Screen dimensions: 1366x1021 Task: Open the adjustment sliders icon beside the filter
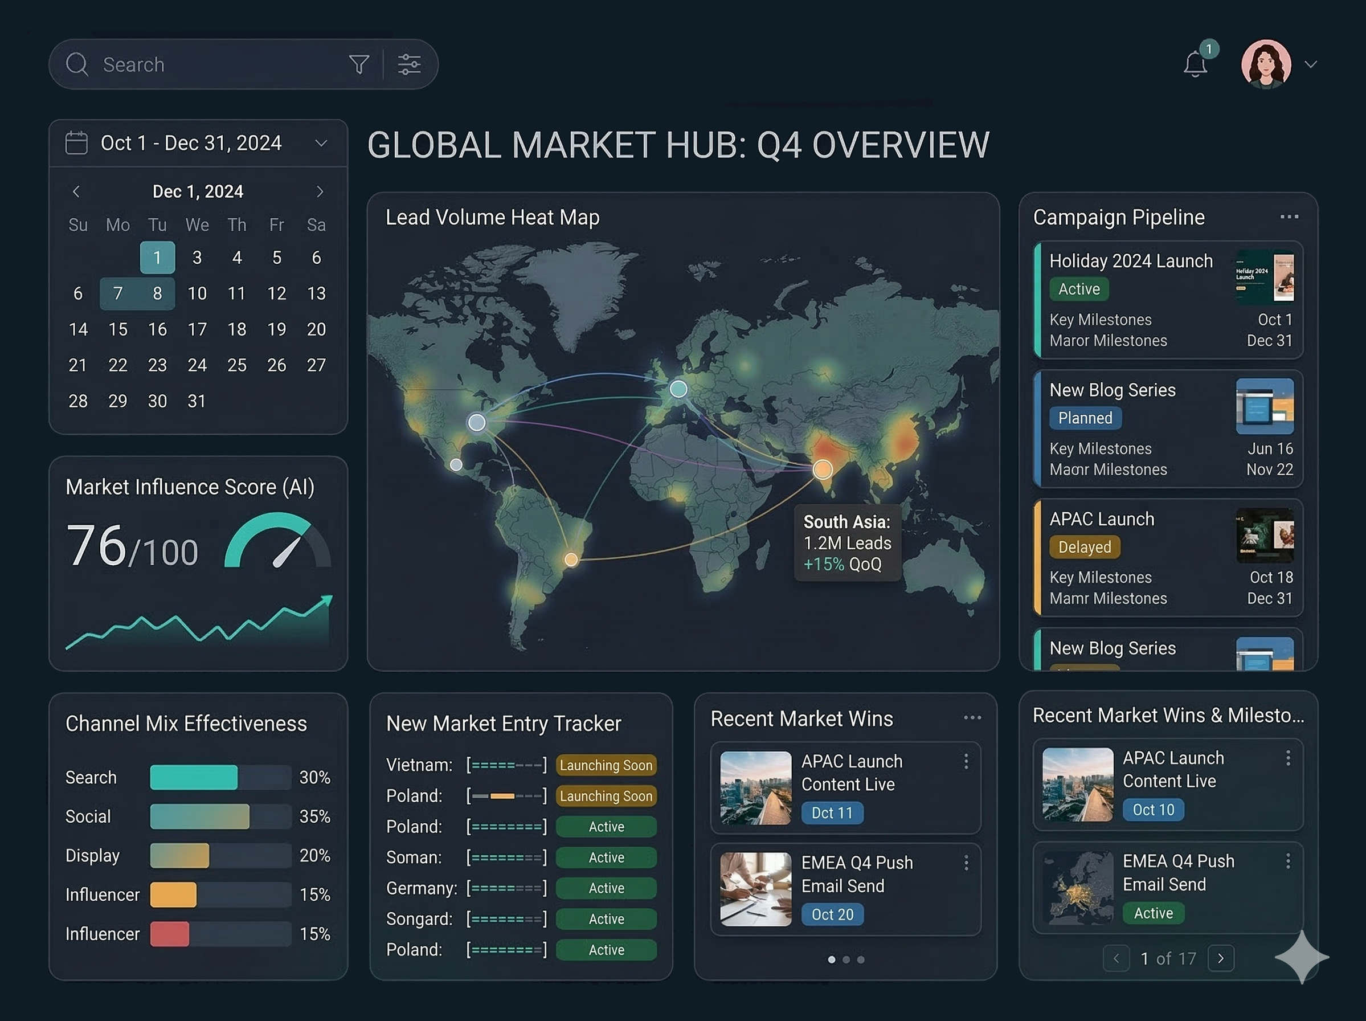(x=409, y=64)
